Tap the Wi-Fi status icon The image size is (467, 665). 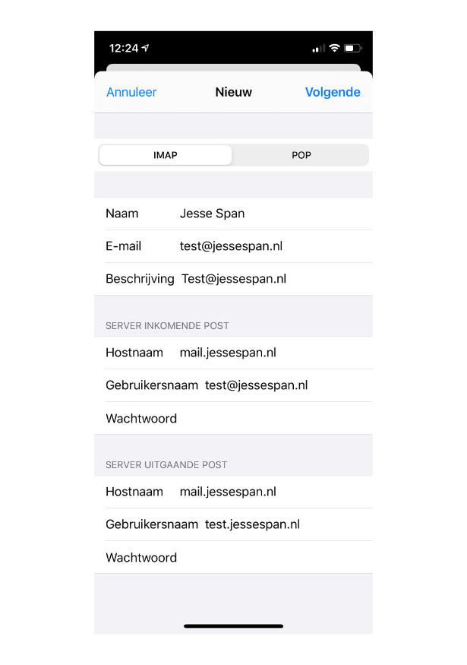334,48
